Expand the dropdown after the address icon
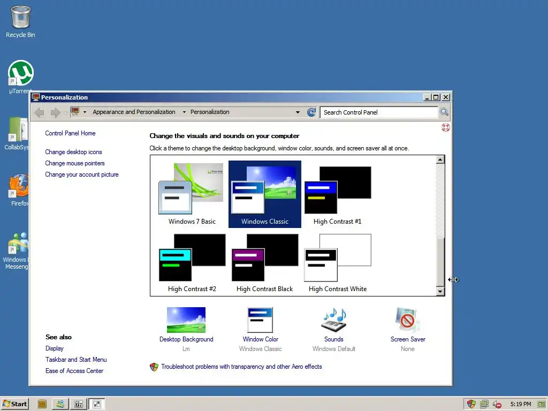 click(85, 112)
